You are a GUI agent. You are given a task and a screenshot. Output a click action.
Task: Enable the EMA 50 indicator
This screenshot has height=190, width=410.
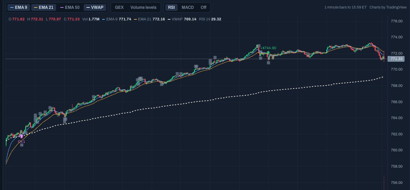tap(69, 7)
